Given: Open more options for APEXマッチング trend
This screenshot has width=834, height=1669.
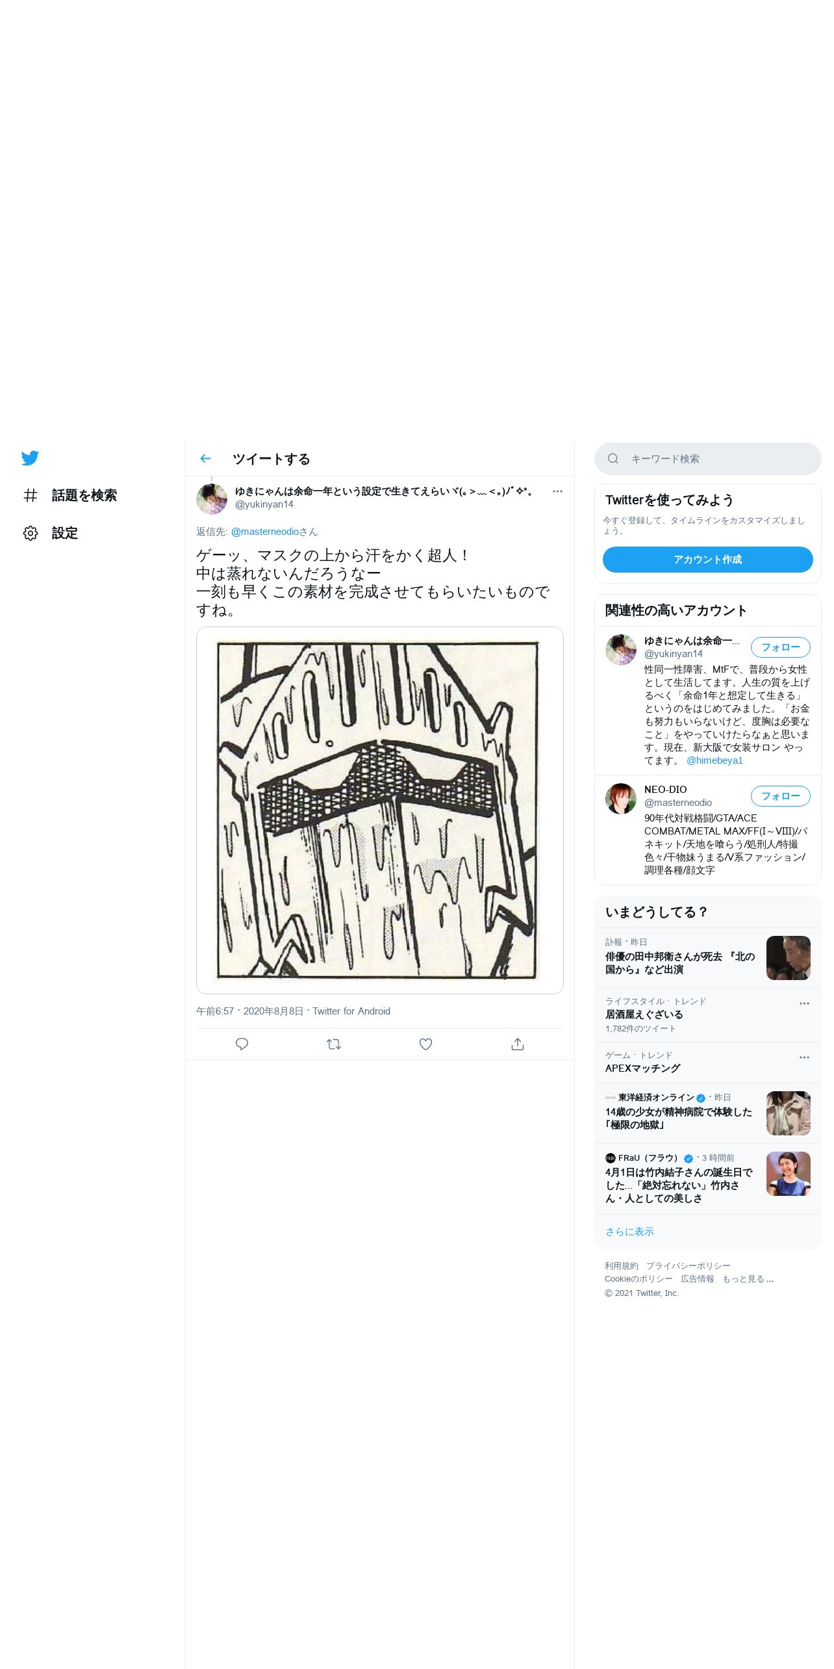Looking at the screenshot, I should pyautogui.click(x=804, y=1057).
